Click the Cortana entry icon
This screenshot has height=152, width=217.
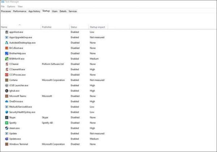point(7,80)
